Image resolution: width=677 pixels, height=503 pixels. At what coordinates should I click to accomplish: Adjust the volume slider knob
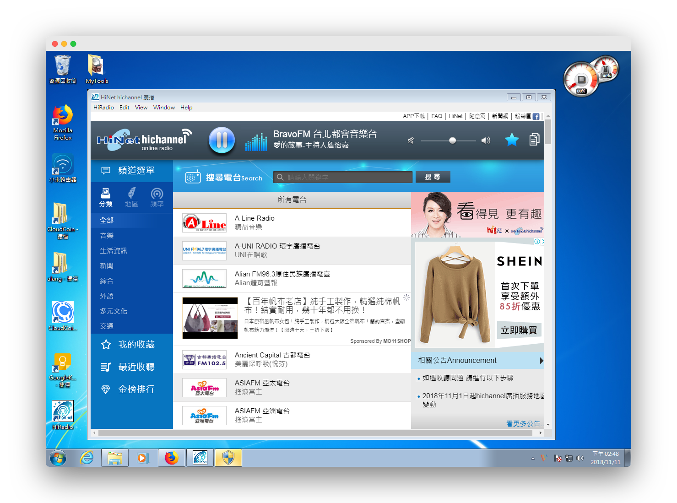click(452, 141)
